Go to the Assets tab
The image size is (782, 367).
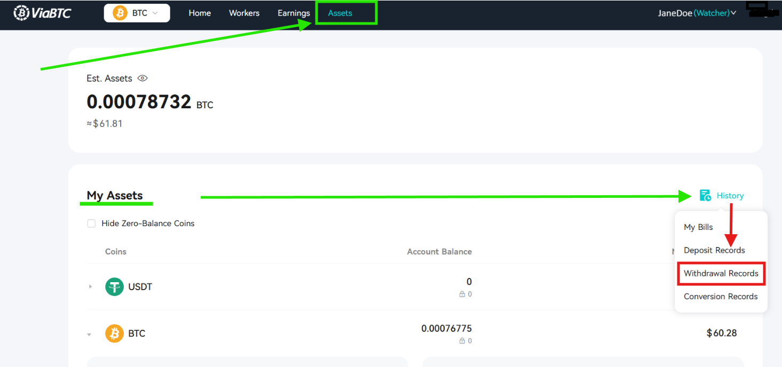point(340,13)
